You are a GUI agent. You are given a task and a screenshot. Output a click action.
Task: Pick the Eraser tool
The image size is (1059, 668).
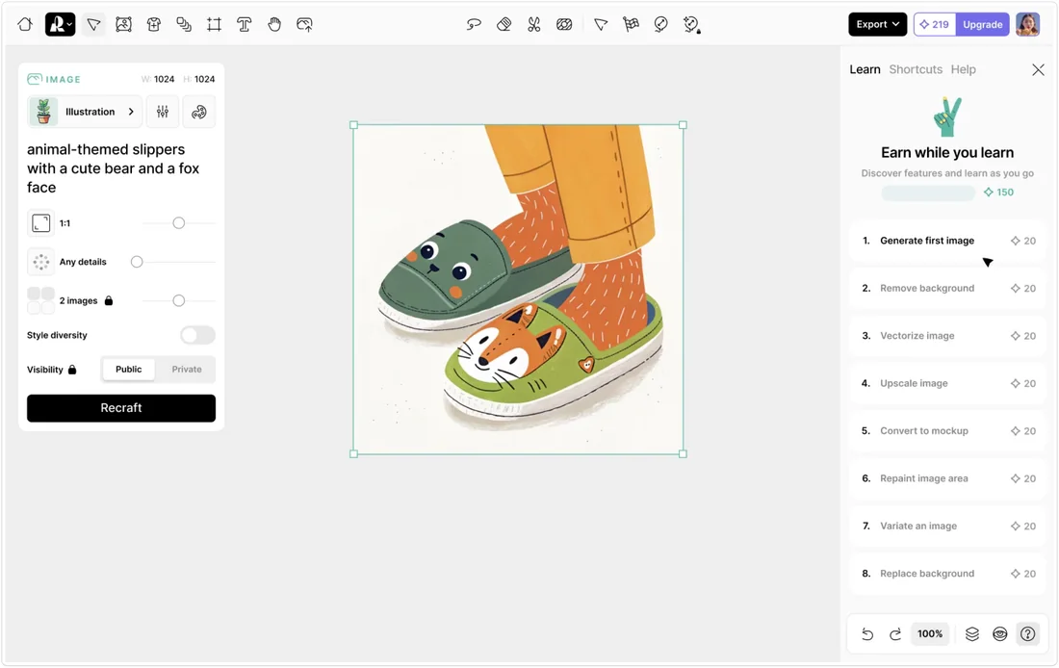tap(504, 24)
